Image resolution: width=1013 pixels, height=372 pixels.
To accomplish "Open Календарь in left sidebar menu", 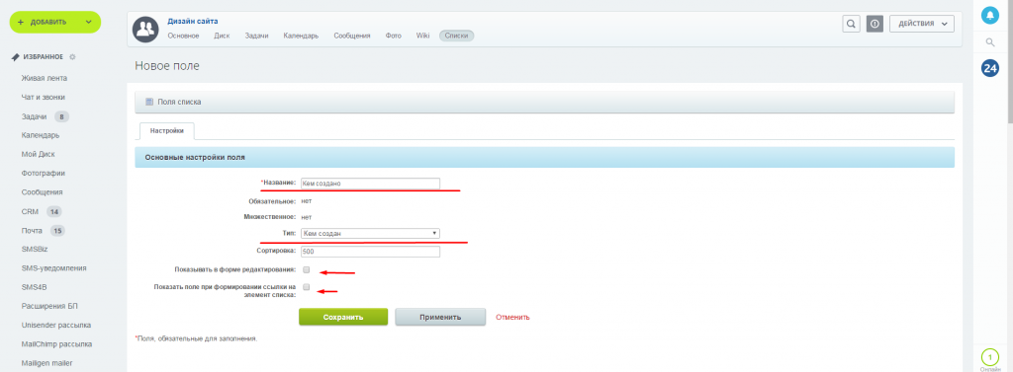I will pyautogui.click(x=41, y=135).
